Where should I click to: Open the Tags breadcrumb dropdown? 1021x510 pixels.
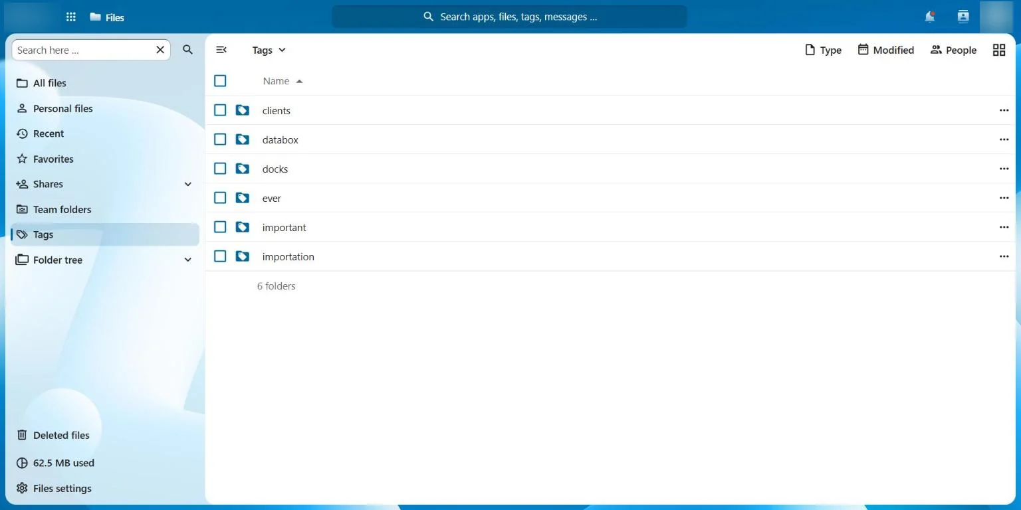(269, 50)
